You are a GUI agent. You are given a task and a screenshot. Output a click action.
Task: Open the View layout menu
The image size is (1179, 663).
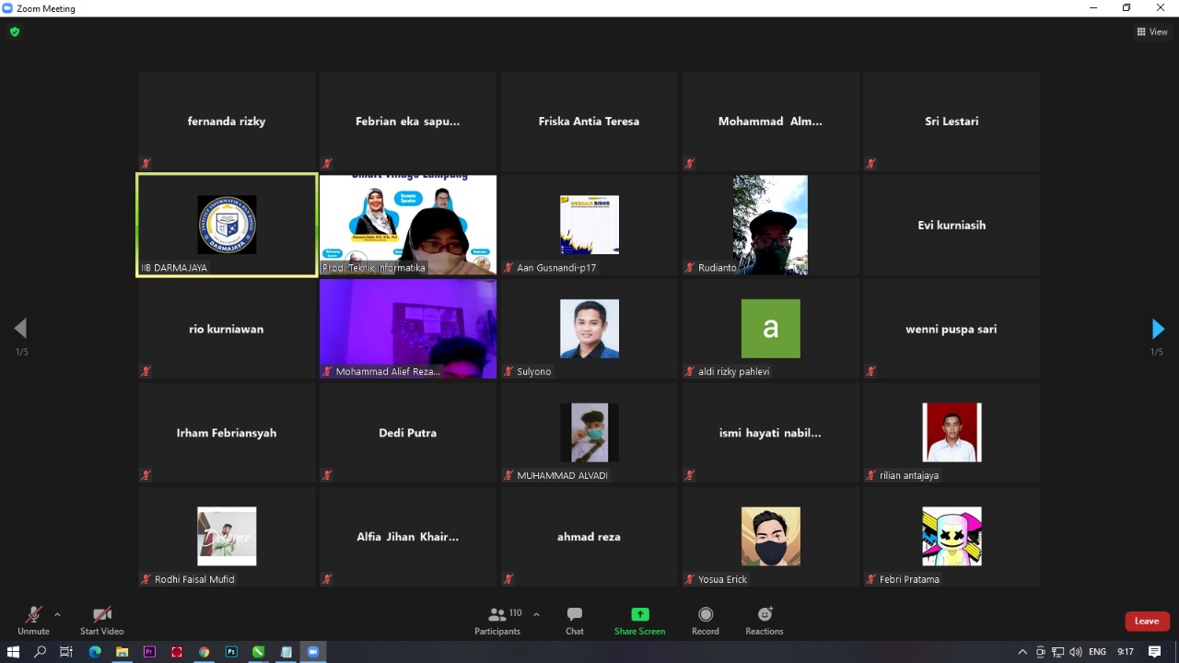pos(1151,32)
